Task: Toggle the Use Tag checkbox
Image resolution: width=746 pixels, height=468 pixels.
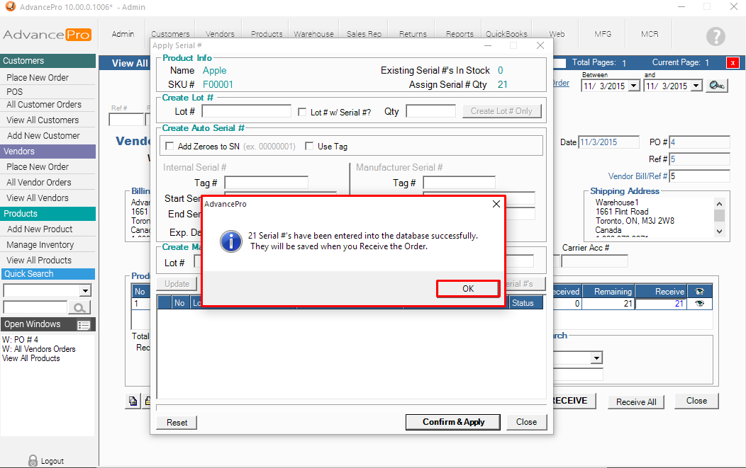Action: (310, 147)
